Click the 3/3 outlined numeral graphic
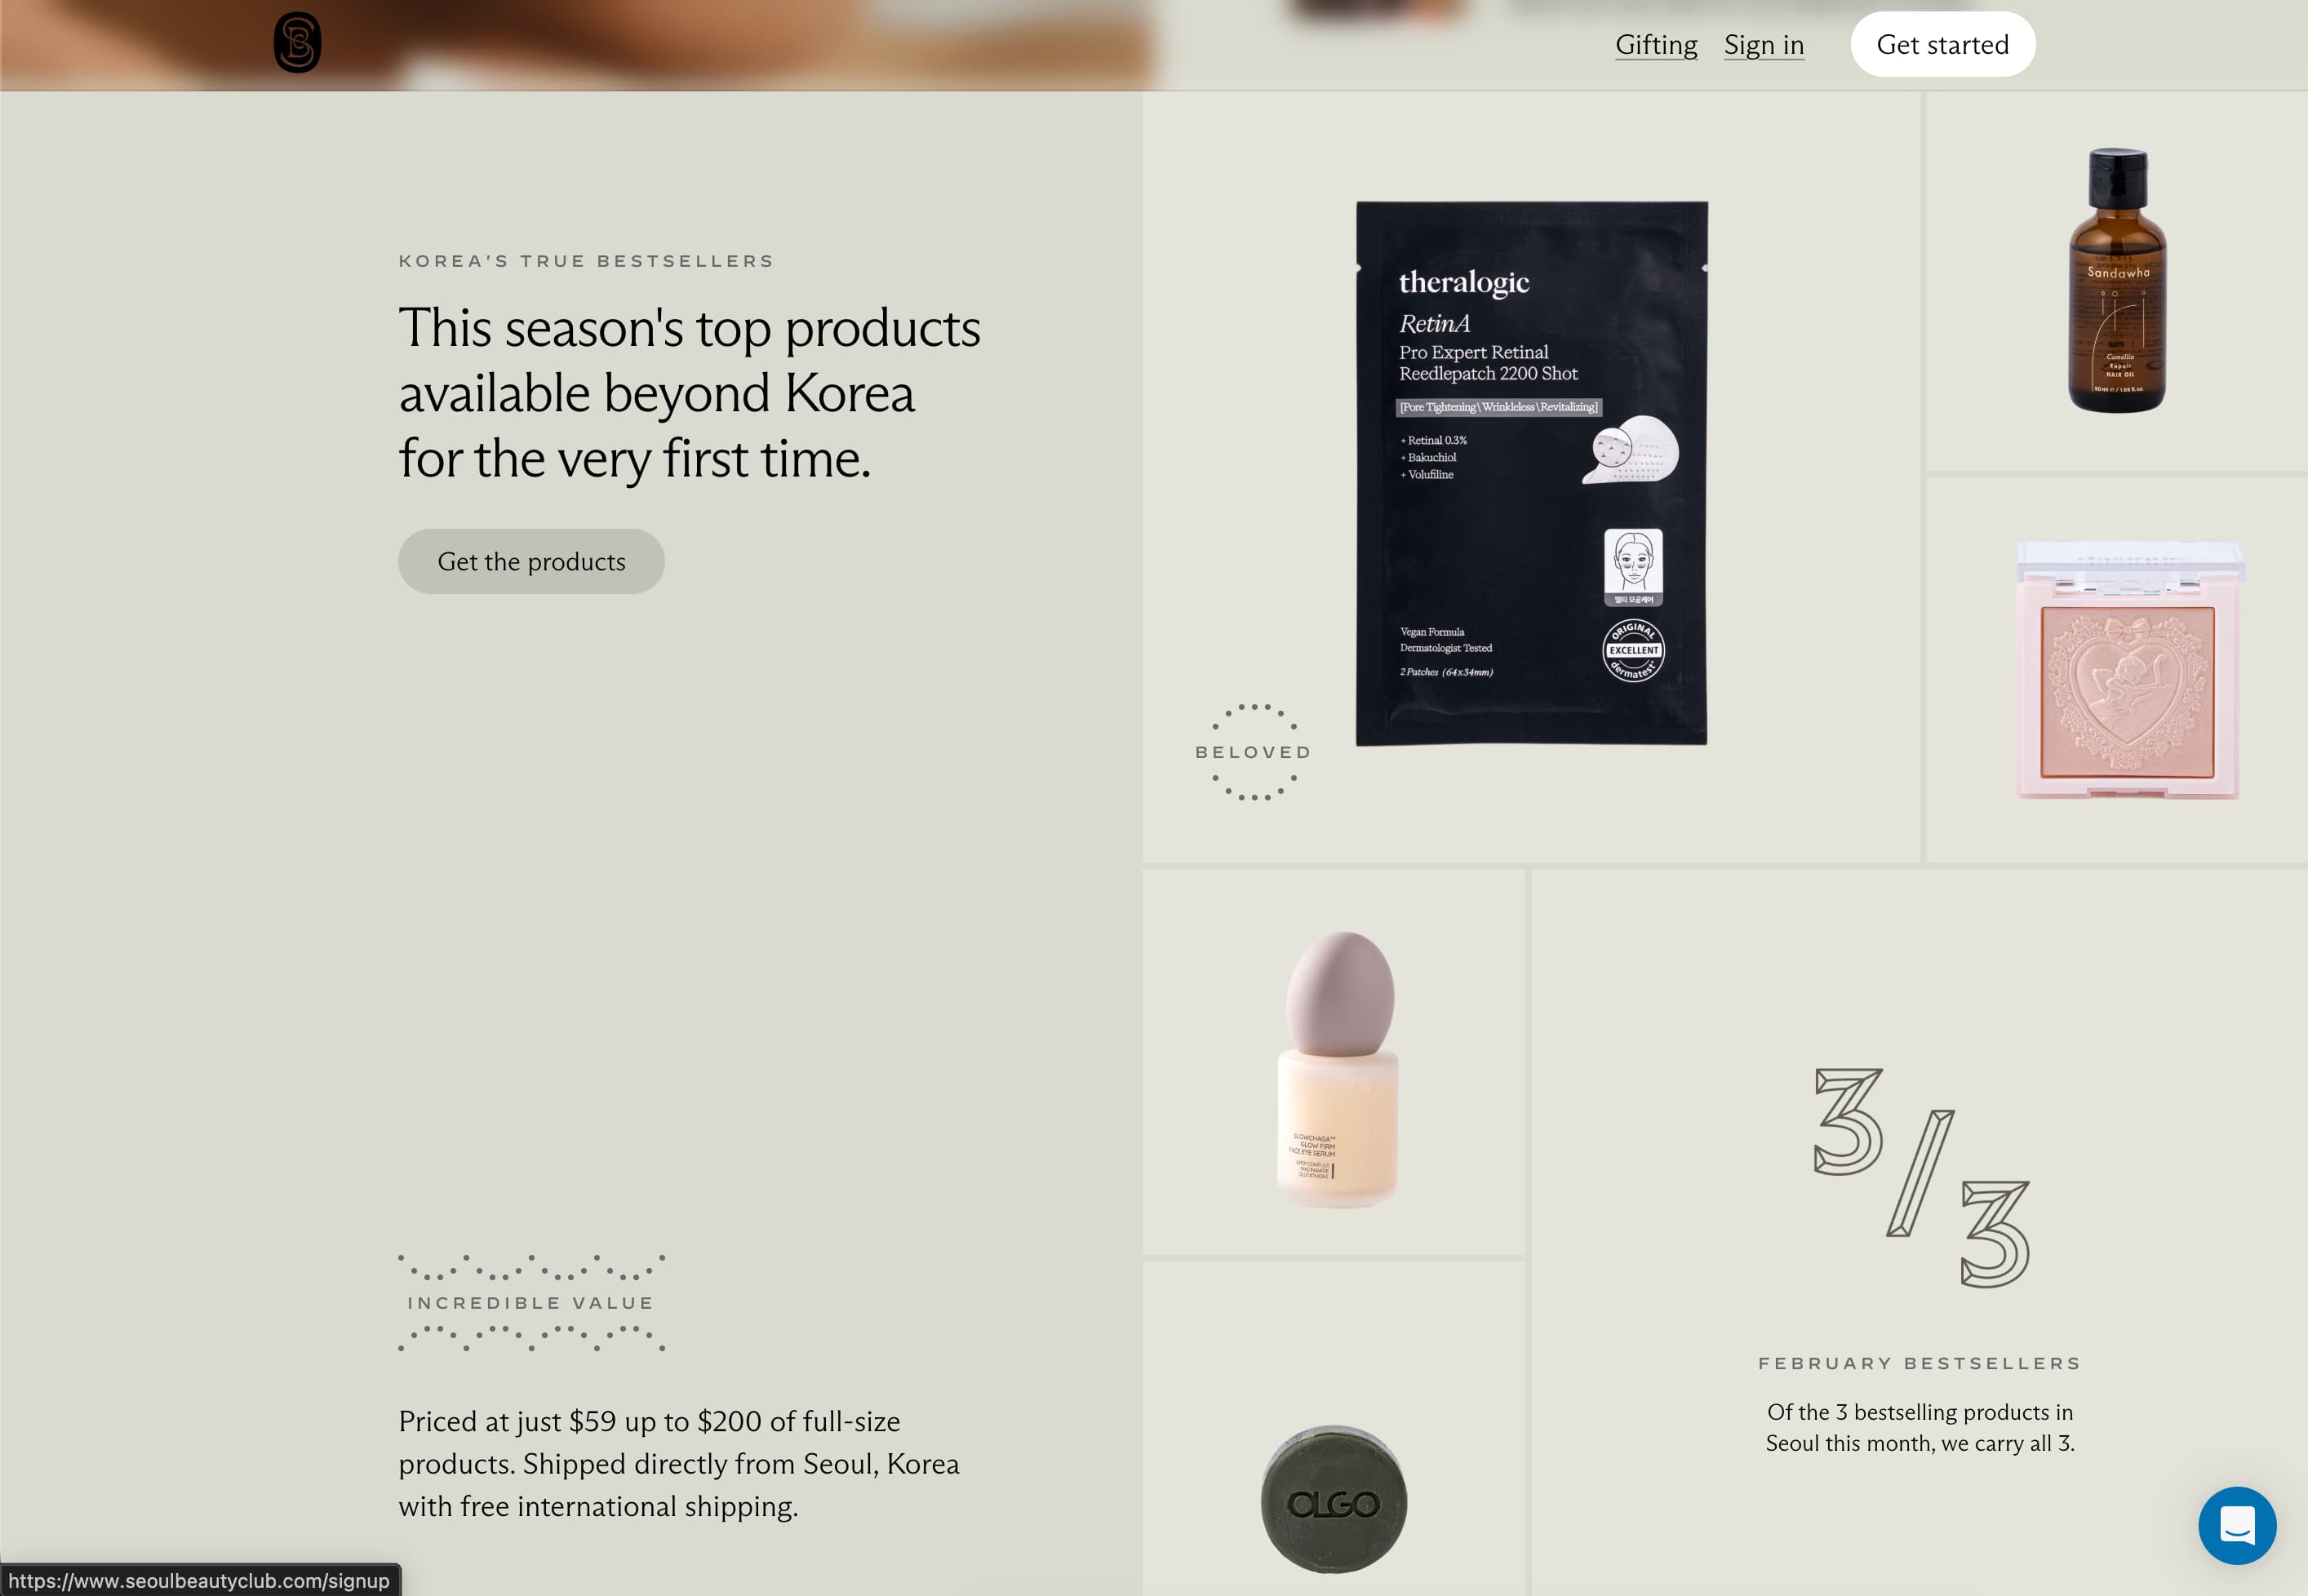This screenshot has width=2308, height=1596. click(x=1921, y=1177)
